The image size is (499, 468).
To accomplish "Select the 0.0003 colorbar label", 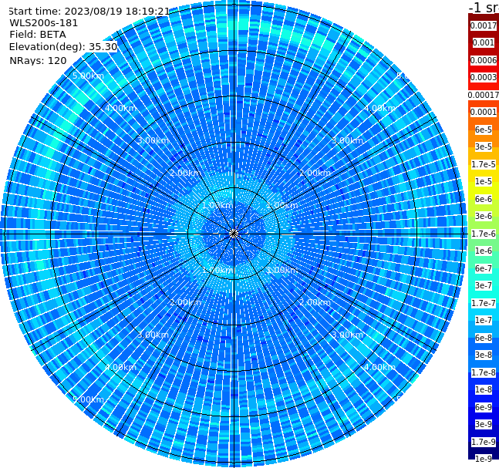I will 484,77.
